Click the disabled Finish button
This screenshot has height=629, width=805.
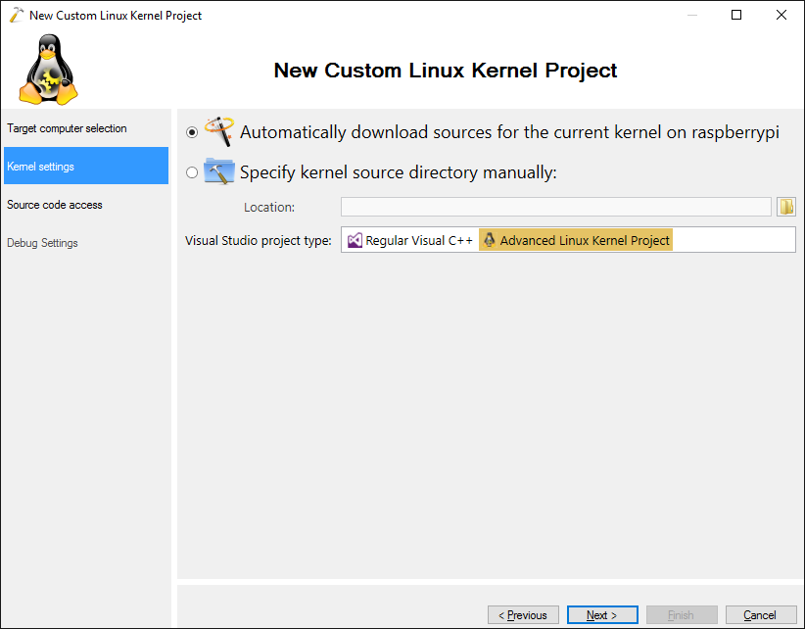[x=682, y=615]
